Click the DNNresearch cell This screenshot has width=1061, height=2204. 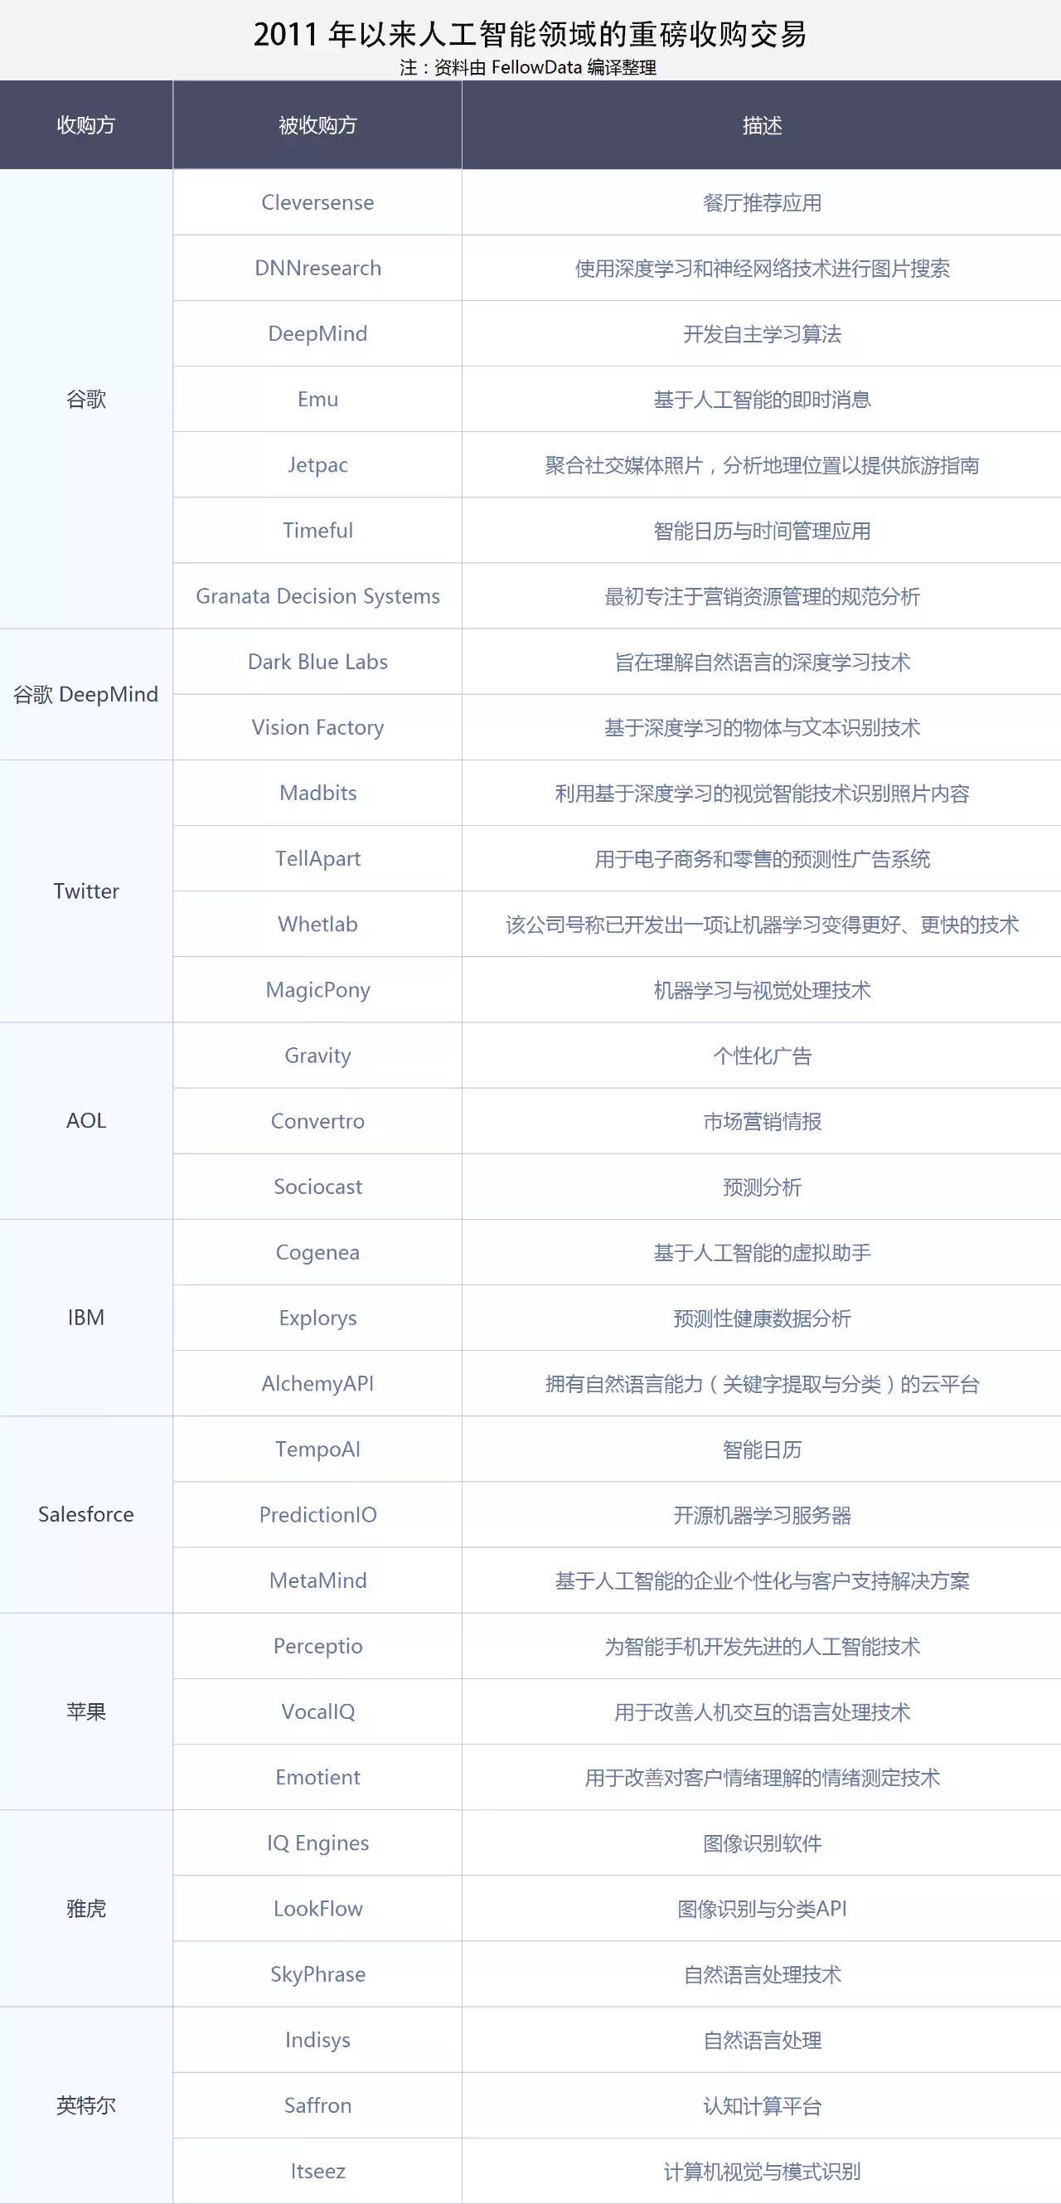click(317, 268)
